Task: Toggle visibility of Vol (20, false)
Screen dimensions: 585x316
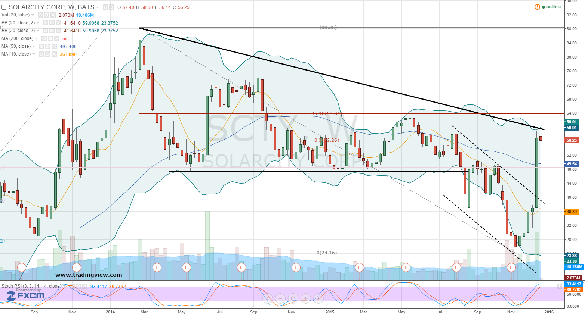Action: [x=40, y=15]
